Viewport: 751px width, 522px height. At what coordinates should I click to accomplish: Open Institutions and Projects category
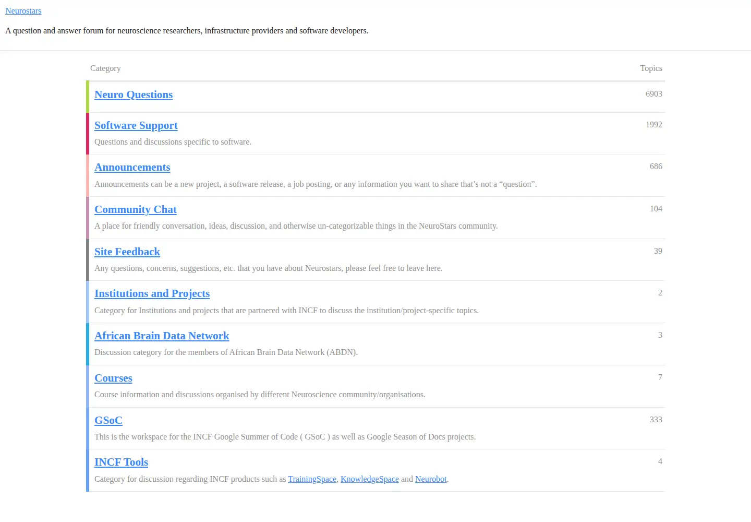tap(152, 293)
